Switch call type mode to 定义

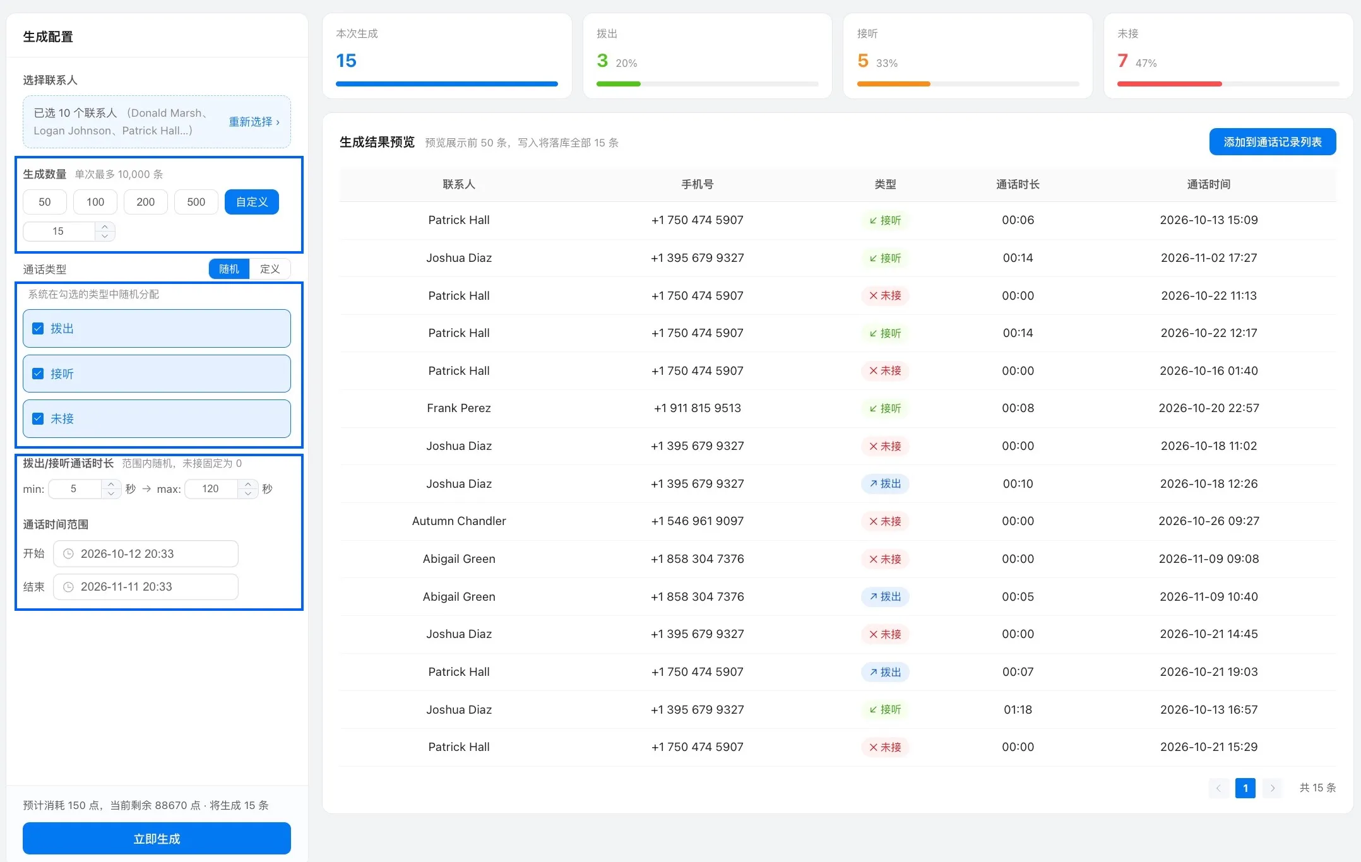point(270,269)
